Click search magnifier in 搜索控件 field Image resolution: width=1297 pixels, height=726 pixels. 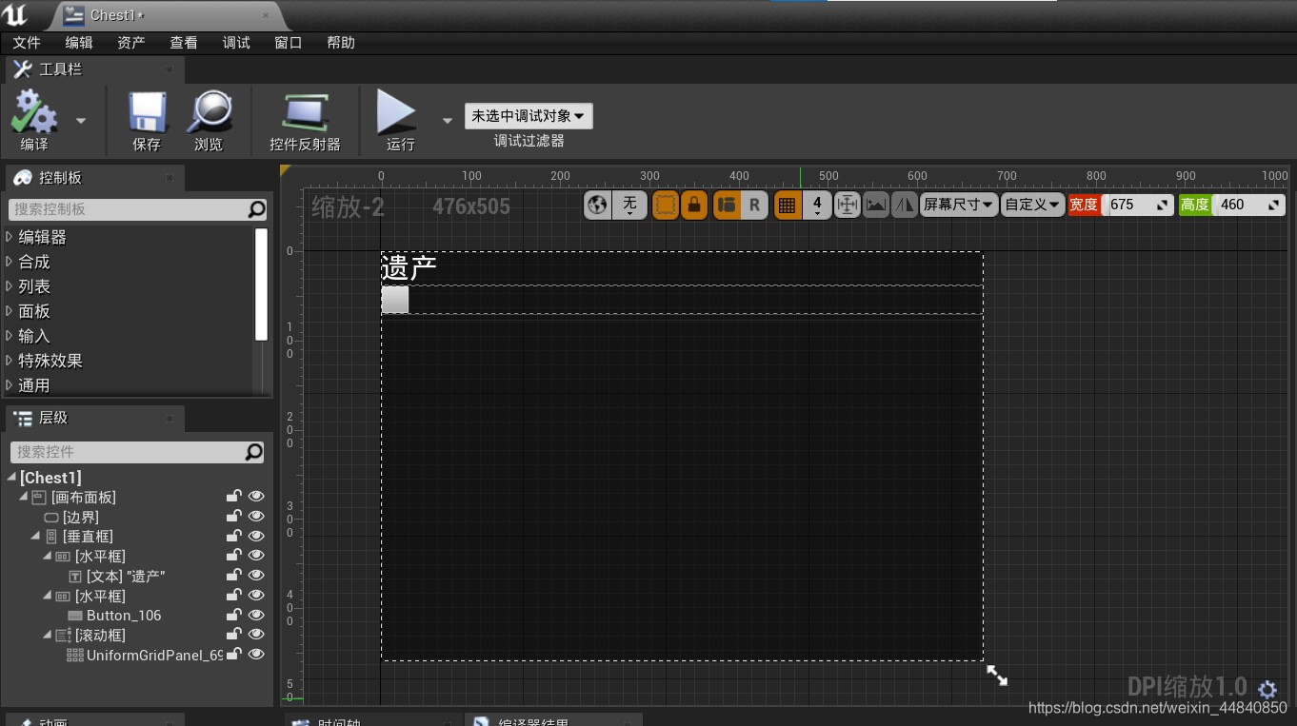click(x=253, y=452)
